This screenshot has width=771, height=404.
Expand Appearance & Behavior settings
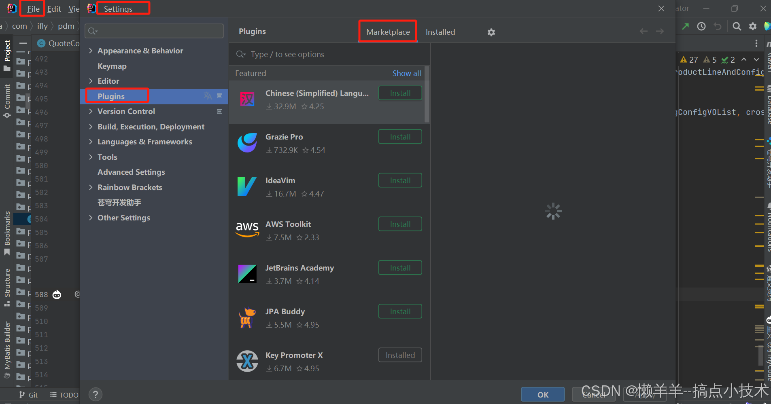pos(91,51)
